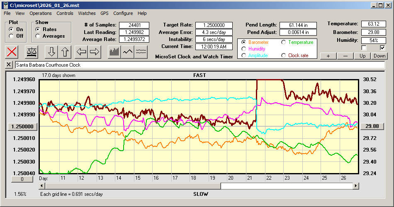
Task: Open the Operations menu
Action: 41,13
